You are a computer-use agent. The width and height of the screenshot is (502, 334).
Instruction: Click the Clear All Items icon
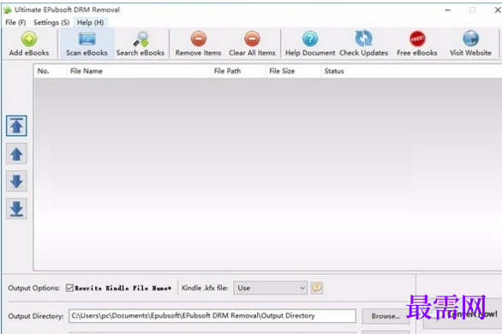click(252, 39)
